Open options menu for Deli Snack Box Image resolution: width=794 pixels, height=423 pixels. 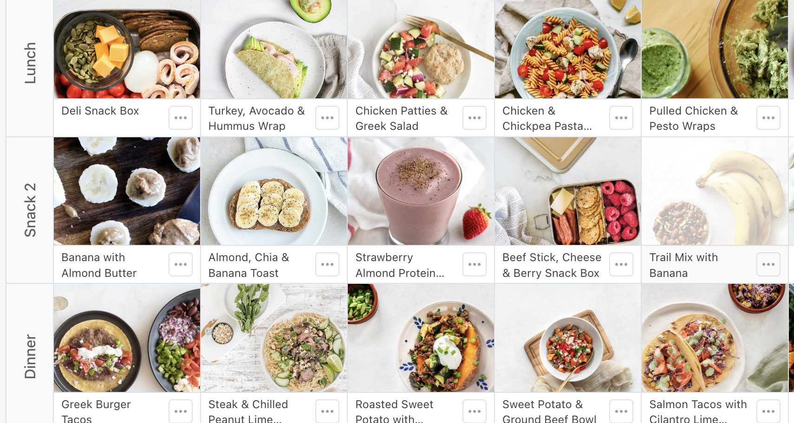point(181,118)
